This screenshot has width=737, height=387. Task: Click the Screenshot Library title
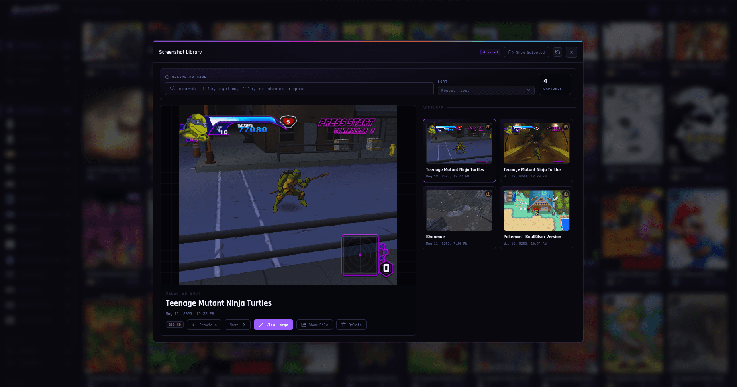[x=180, y=52]
